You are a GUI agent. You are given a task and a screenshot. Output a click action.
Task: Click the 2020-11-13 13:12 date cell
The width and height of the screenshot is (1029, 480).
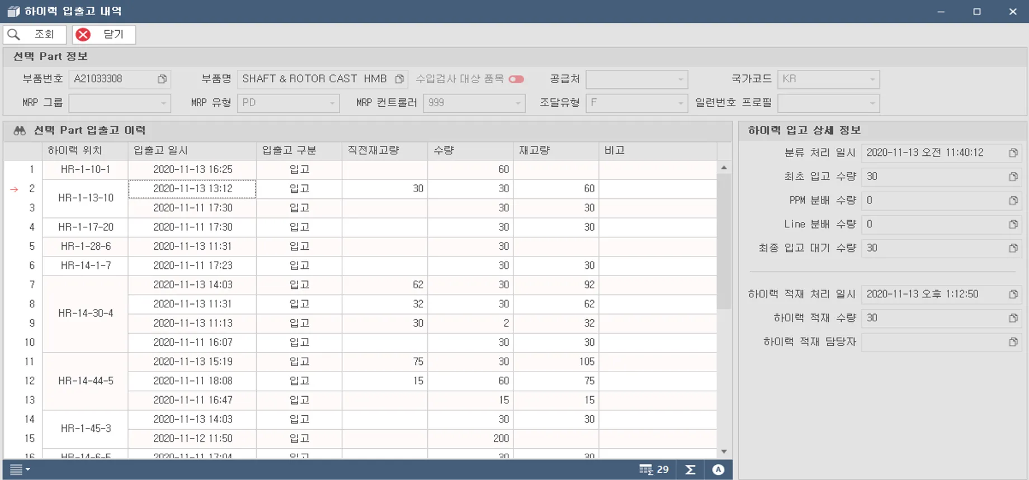pos(192,189)
